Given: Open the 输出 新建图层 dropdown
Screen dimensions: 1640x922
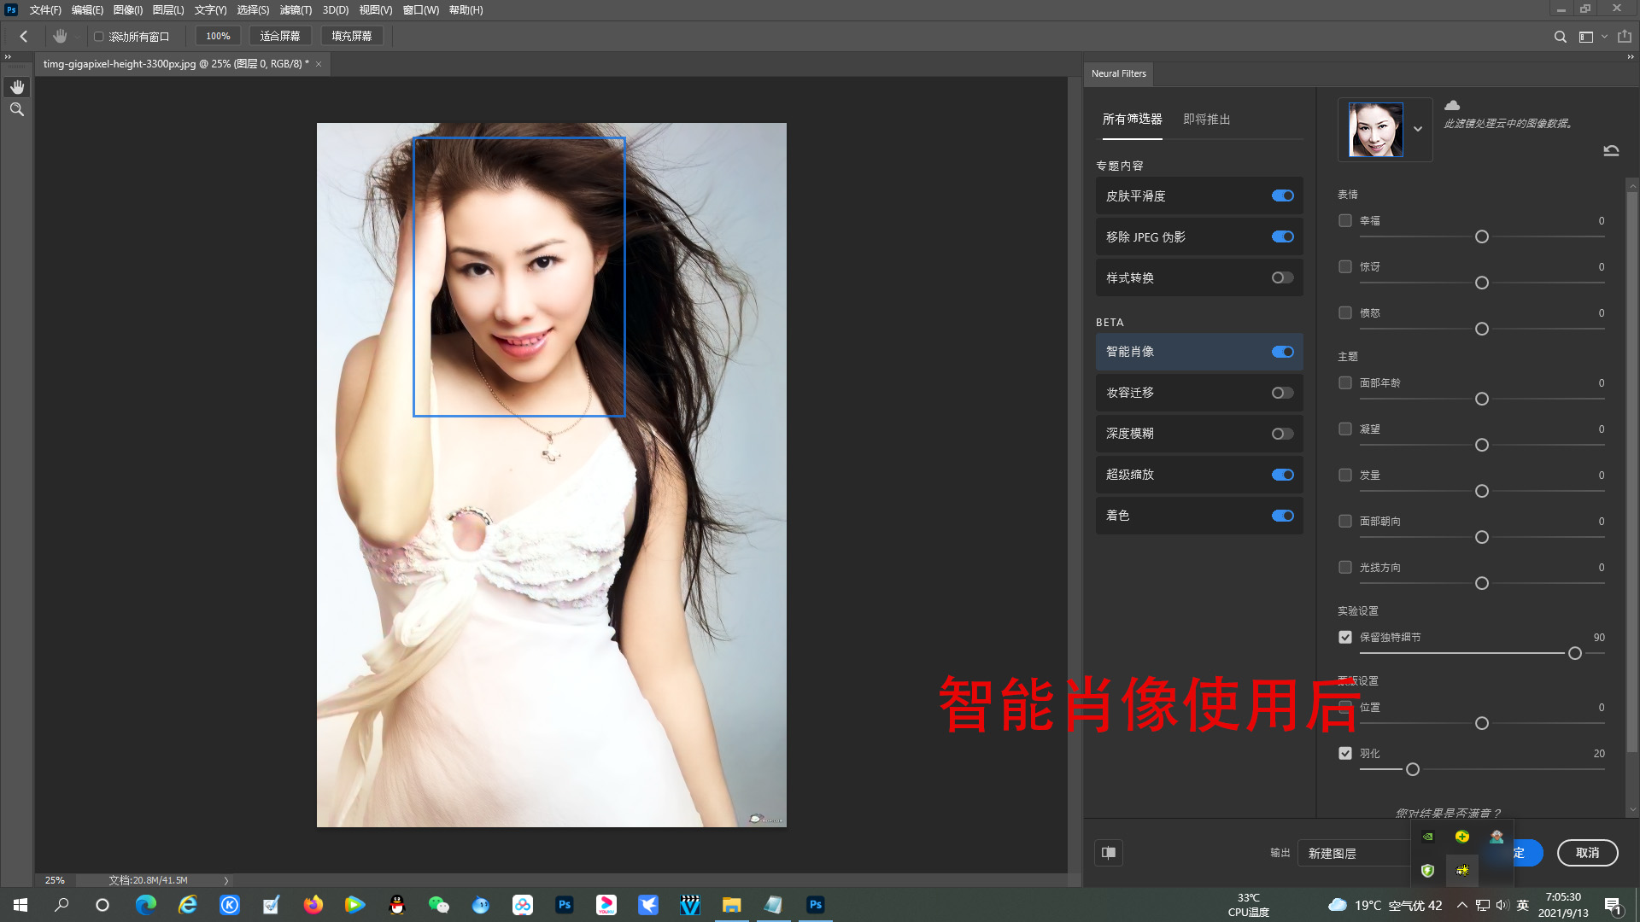Looking at the screenshot, I should point(1354,853).
